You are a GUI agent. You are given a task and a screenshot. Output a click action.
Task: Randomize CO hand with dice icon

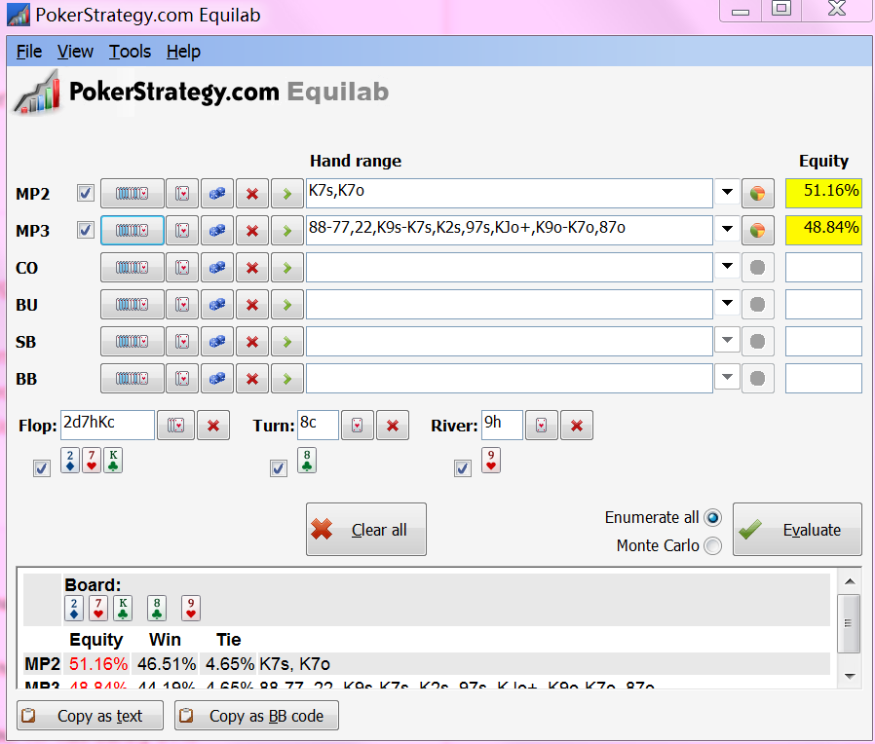pos(217,268)
